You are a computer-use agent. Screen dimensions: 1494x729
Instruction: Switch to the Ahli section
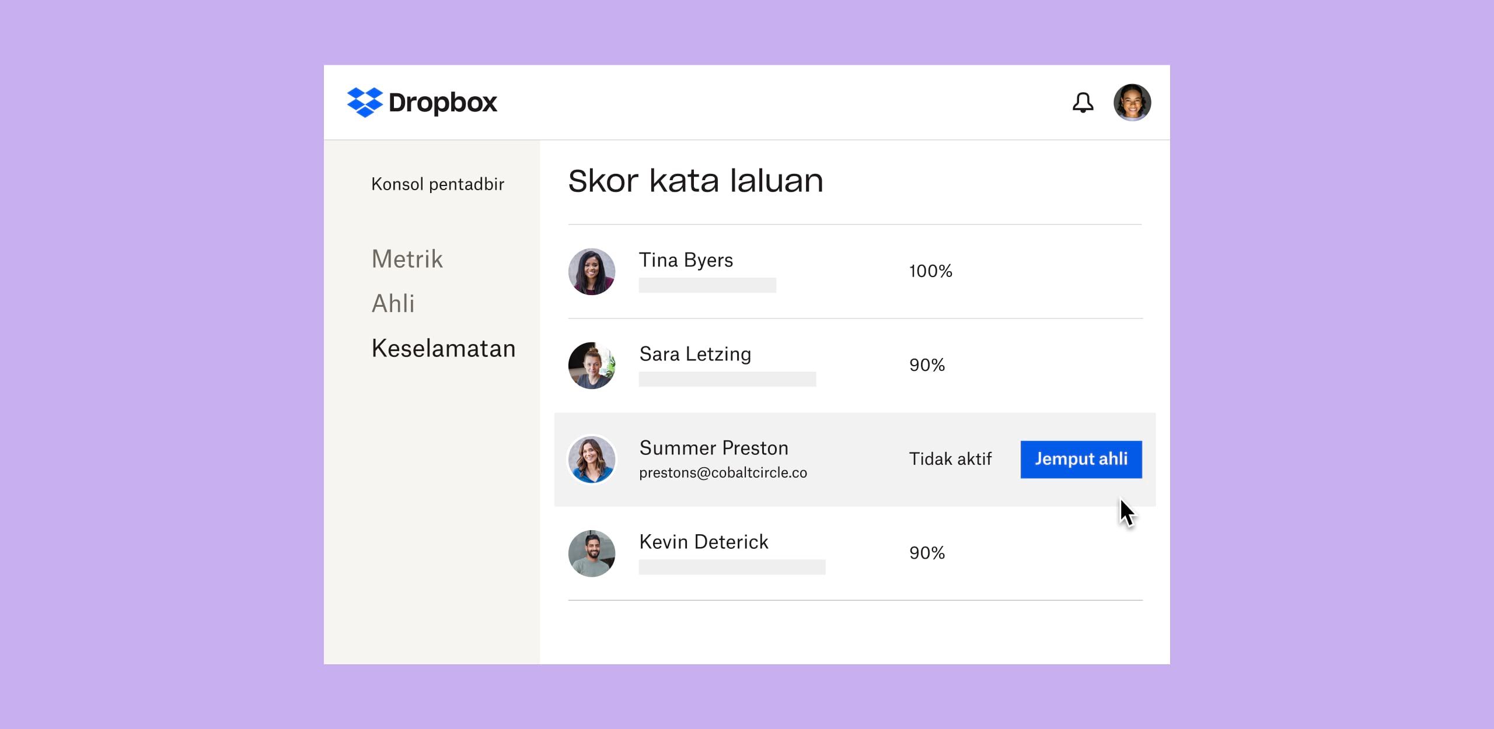(x=393, y=303)
